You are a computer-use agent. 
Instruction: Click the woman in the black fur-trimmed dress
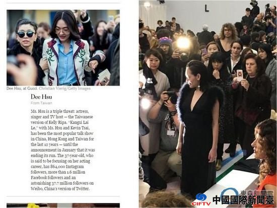pyautogui.click(x=198, y=127)
